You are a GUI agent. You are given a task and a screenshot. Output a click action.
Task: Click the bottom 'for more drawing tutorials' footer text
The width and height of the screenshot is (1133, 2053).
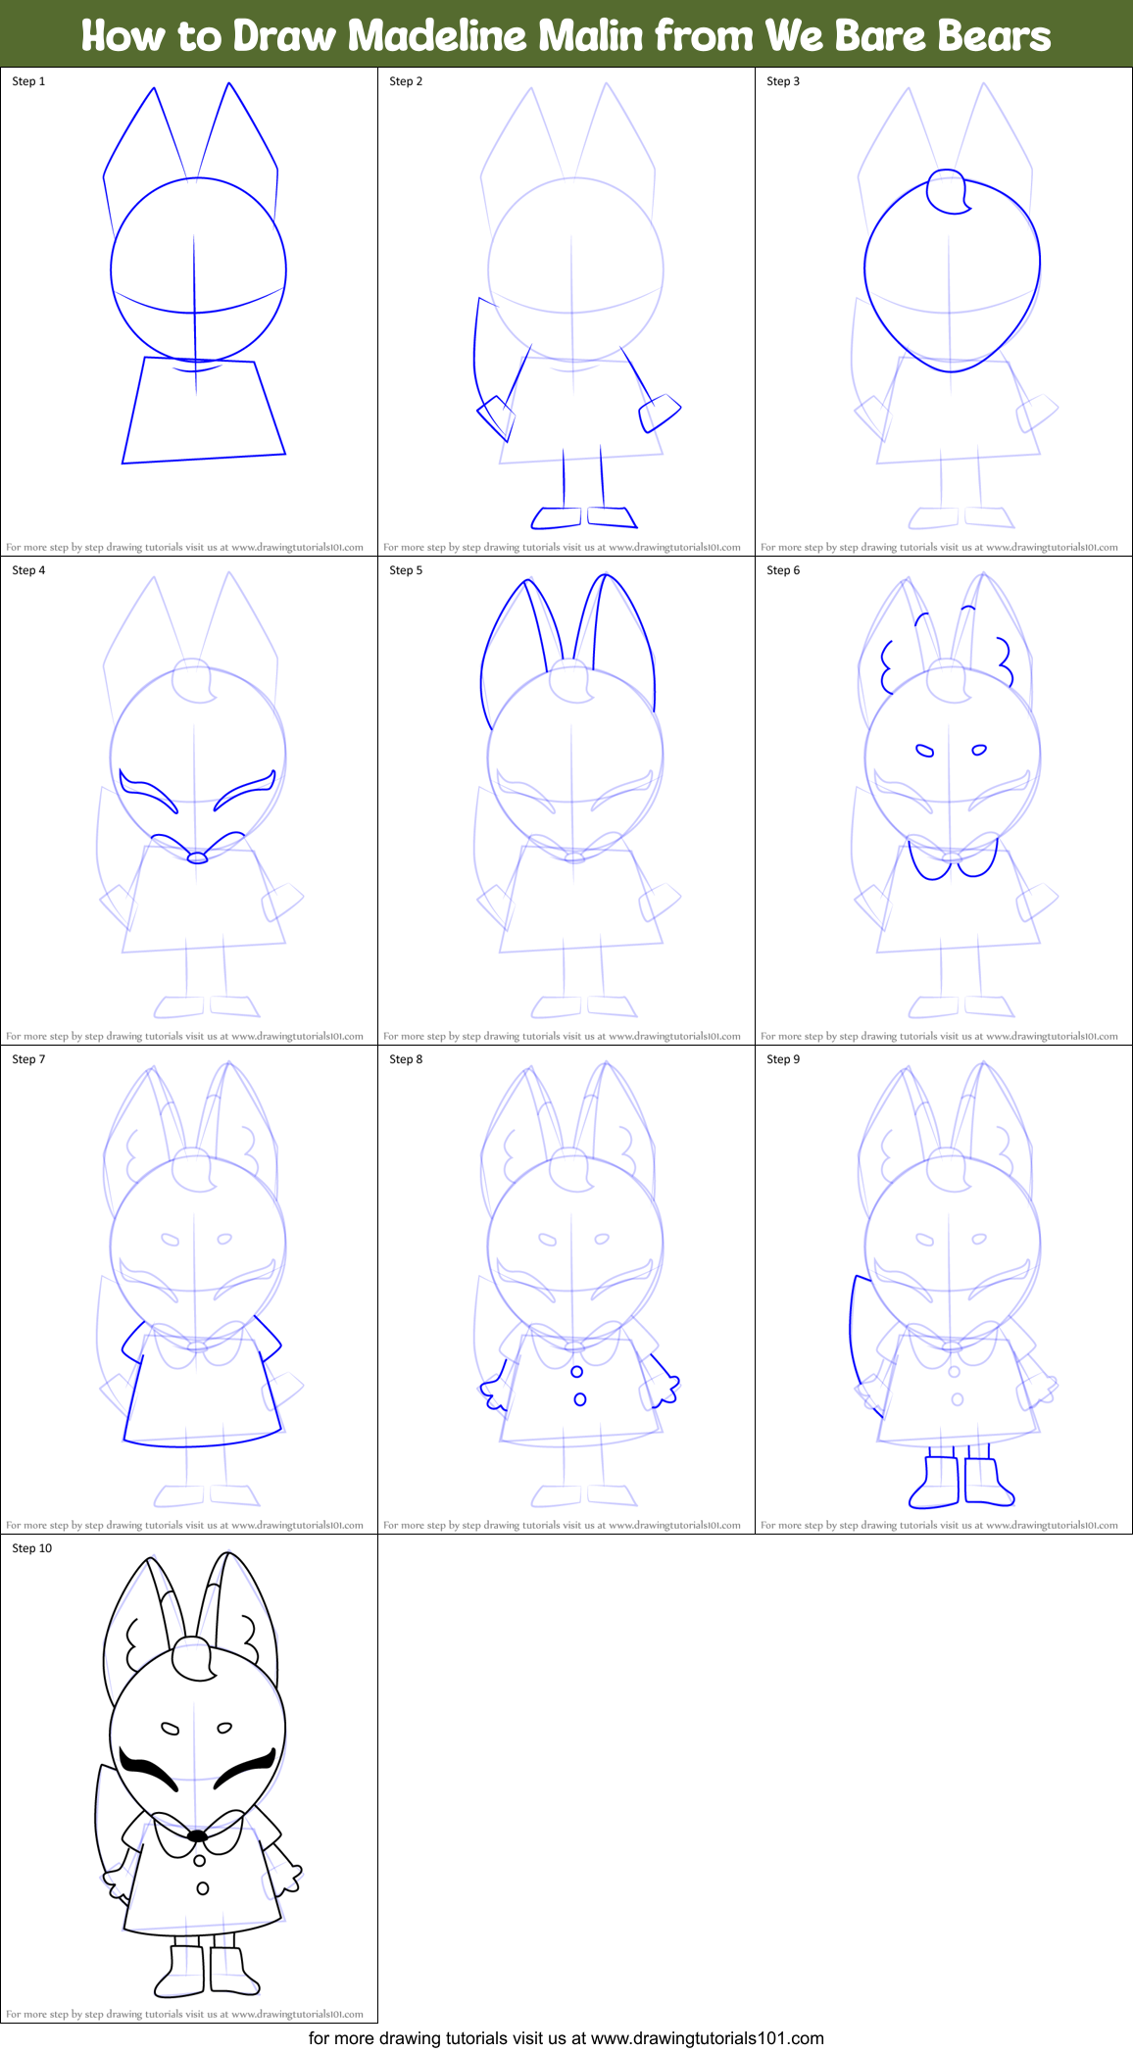pyautogui.click(x=566, y=2038)
